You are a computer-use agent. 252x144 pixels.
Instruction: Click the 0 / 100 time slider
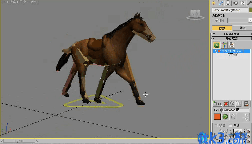(x=19, y=141)
